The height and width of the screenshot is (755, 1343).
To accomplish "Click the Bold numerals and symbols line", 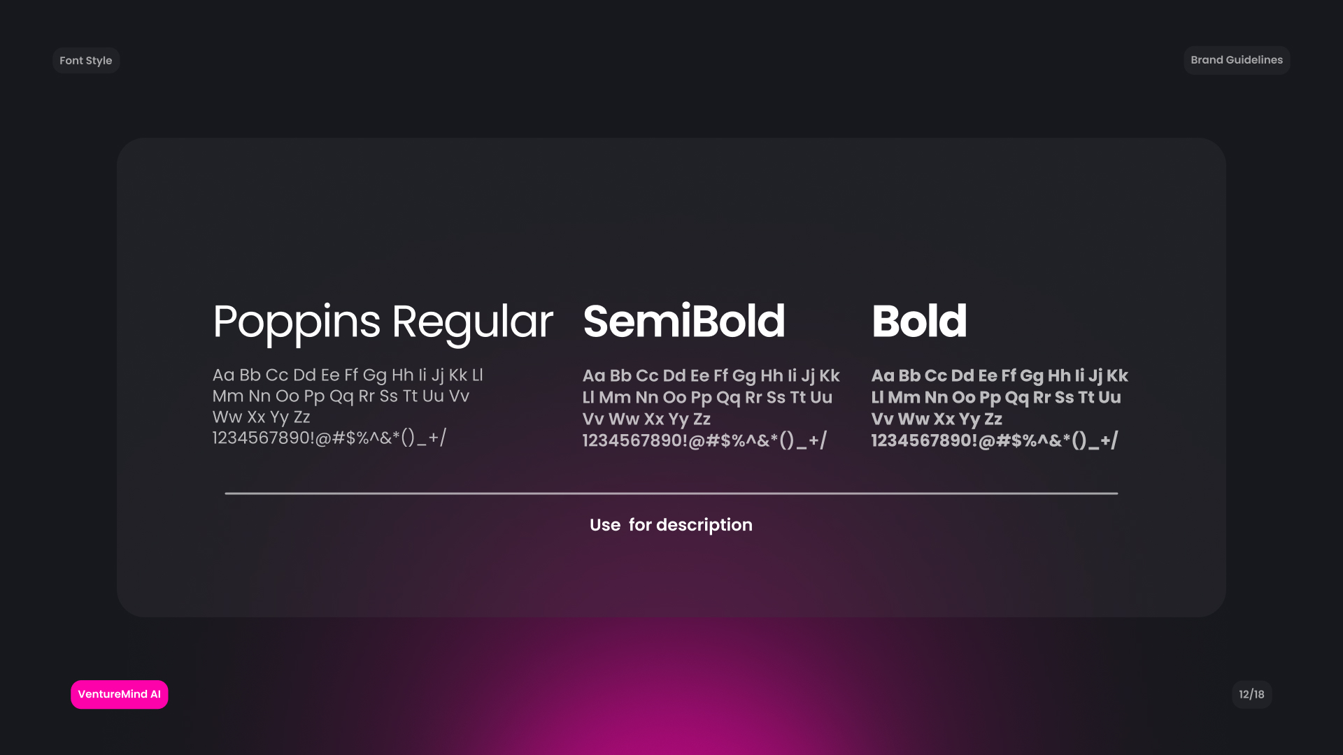I will pos(994,440).
